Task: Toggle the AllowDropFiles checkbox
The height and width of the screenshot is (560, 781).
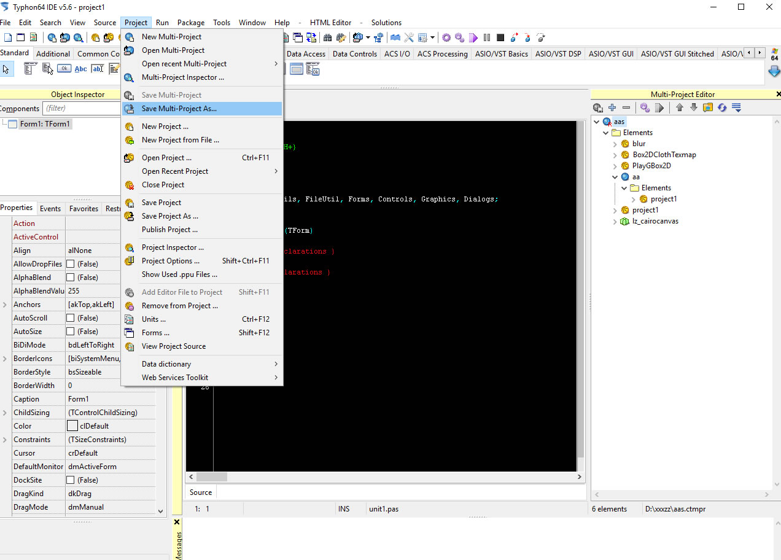Action: [71, 264]
